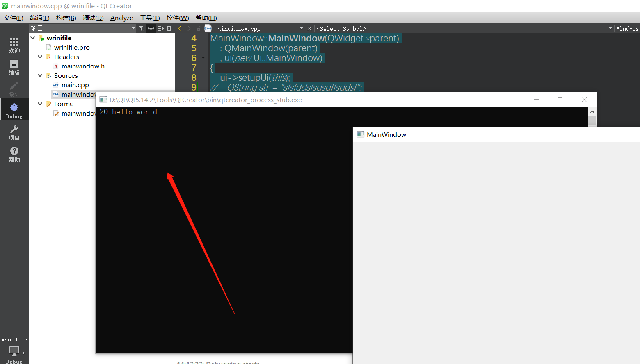Open the 工具(T) menu

click(x=150, y=18)
